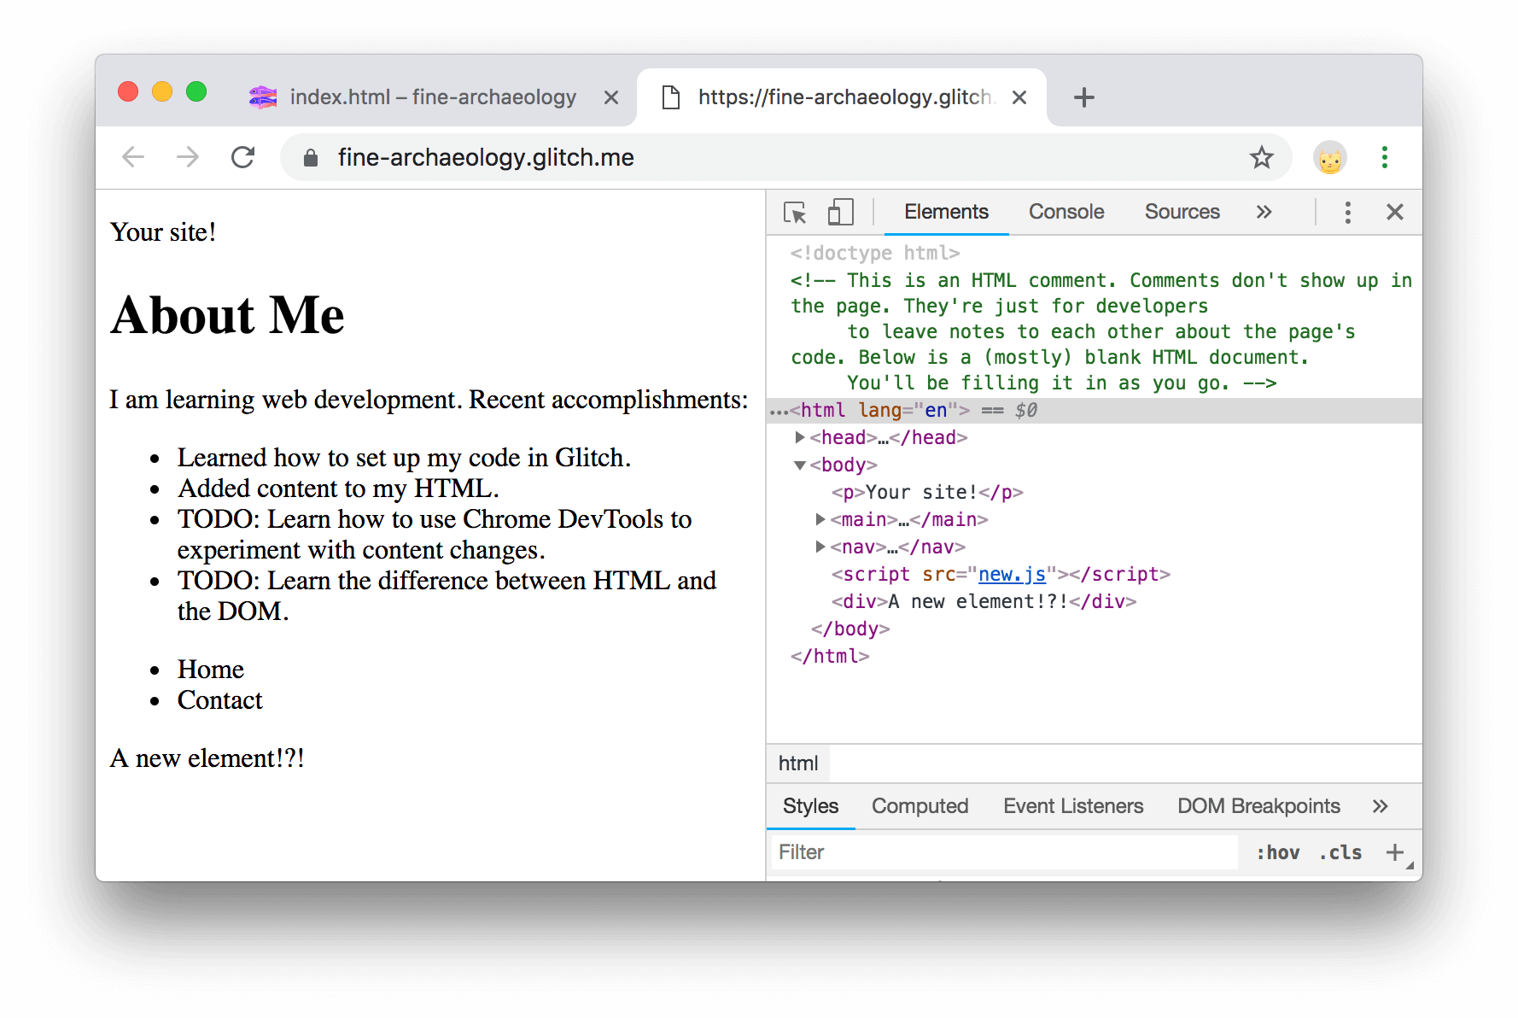Toggle .cls element classes panel
The image size is (1518, 1018).
coord(1341,852)
